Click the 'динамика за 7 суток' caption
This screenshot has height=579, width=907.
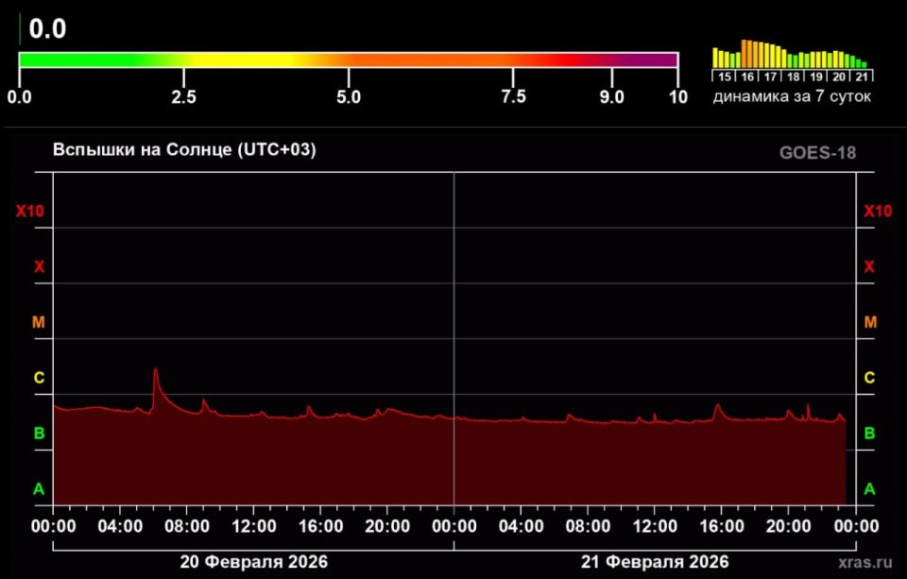[792, 96]
